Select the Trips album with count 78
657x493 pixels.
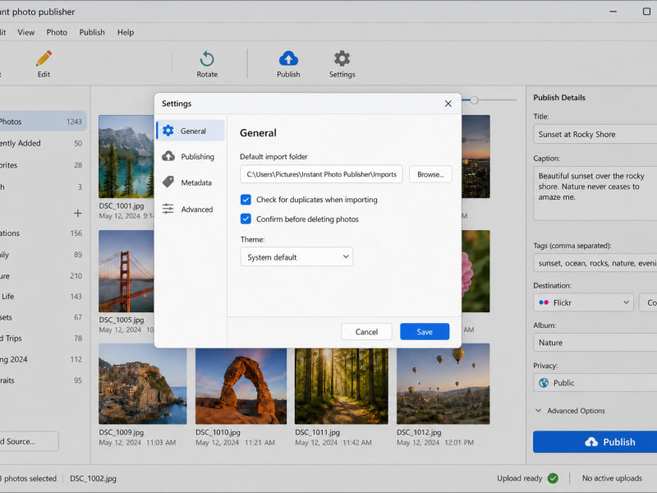[x=42, y=339]
